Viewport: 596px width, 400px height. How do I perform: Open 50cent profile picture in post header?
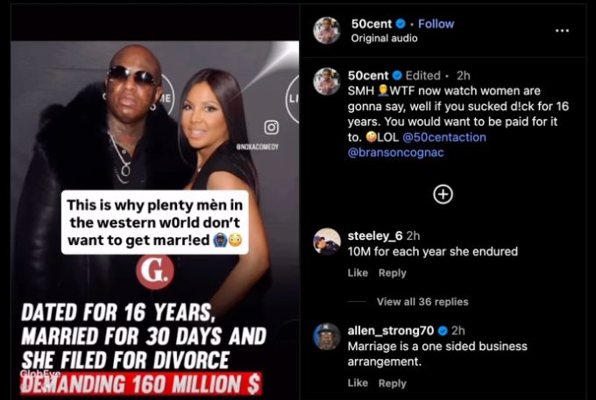[327, 31]
